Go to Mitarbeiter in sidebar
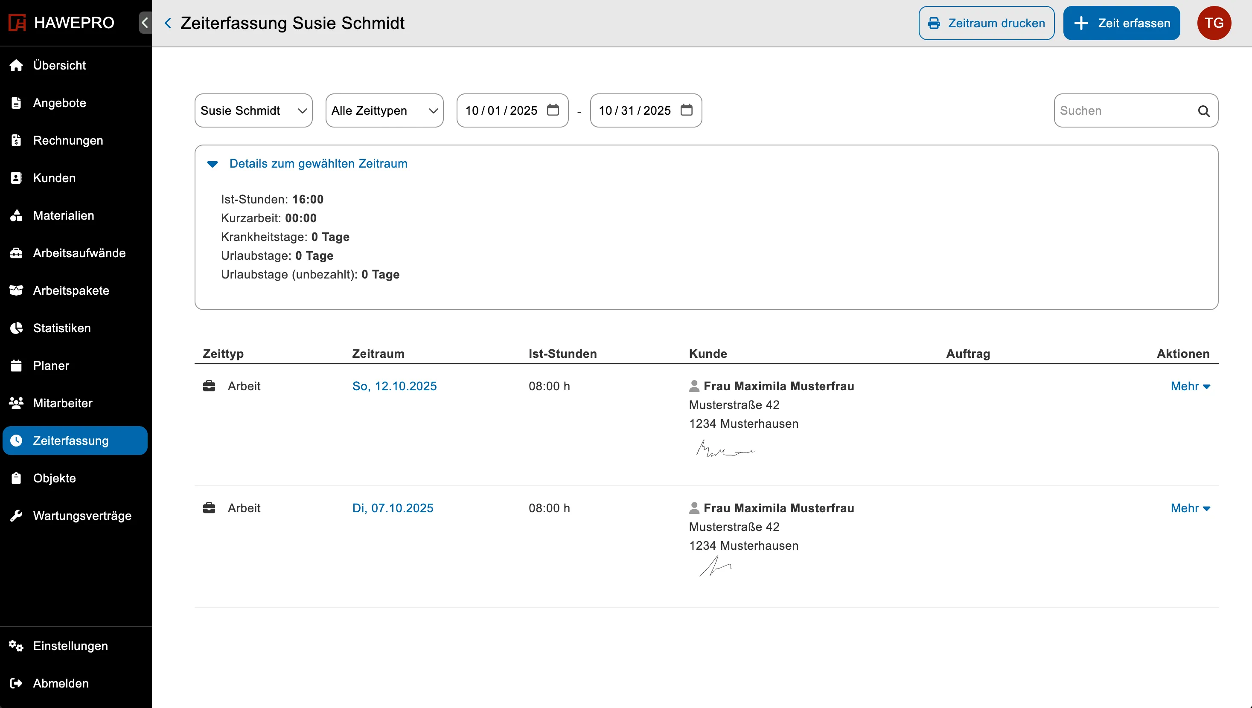Image resolution: width=1252 pixels, height=708 pixels. tap(62, 403)
